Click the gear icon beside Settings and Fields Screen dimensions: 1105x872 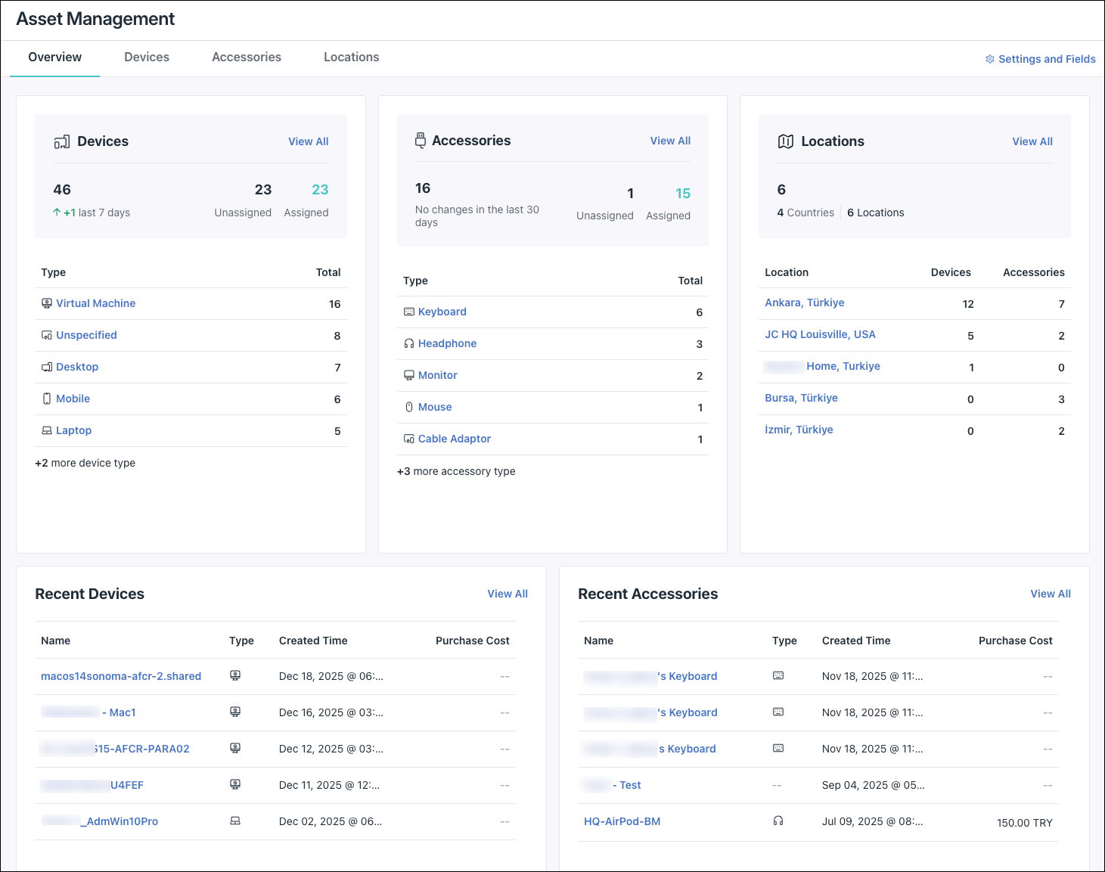pos(989,58)
